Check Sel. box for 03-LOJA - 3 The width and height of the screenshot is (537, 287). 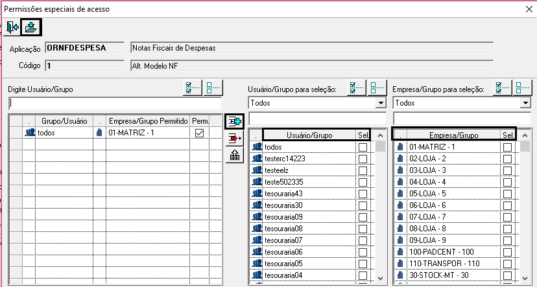pos(508,170)
